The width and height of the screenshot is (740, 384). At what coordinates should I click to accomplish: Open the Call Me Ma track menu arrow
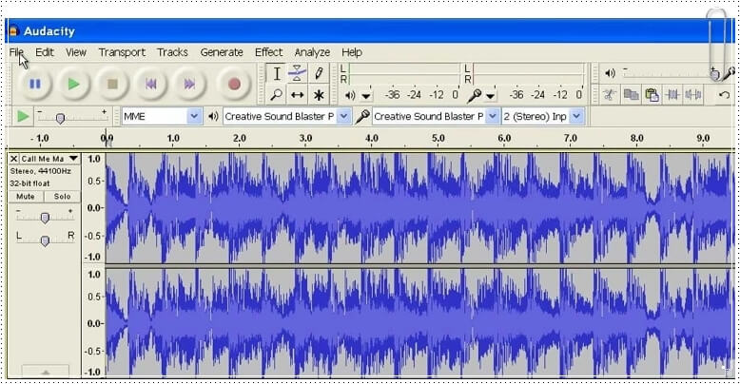coord(73,159)
